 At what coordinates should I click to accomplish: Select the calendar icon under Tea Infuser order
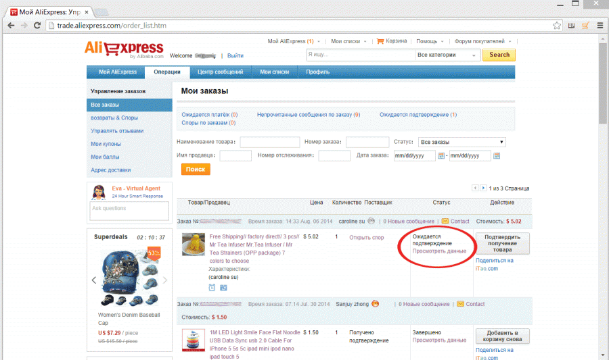pos(223,288)
